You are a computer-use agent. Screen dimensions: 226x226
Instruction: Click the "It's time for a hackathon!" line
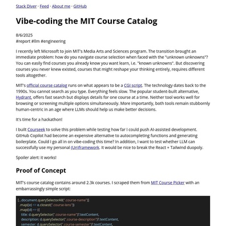coord(39,120)
